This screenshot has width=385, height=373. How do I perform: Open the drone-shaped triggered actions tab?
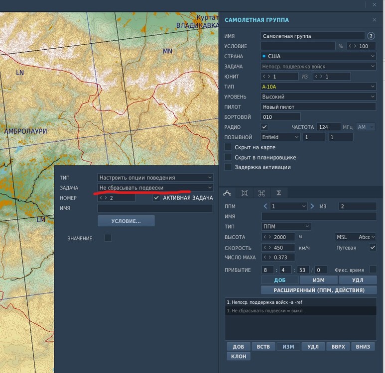pyautogui.click(x=261, y=193)
